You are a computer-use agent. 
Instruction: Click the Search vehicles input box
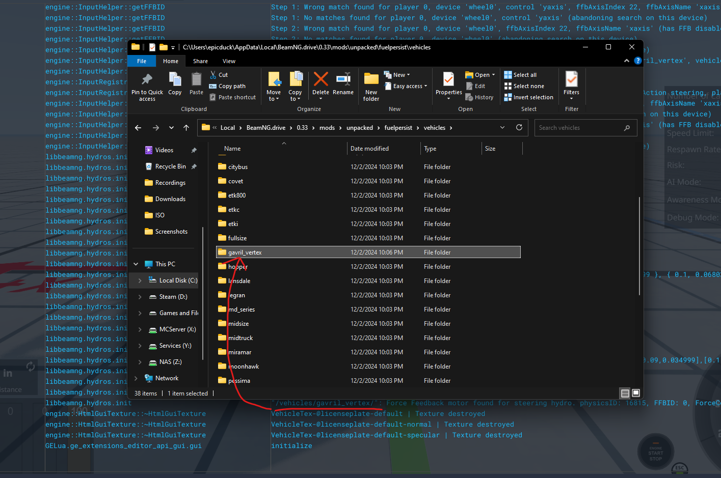pyautogui.click(x=586, y=128)
